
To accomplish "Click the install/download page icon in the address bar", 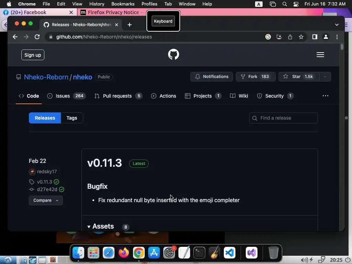I will pos(279,37).
